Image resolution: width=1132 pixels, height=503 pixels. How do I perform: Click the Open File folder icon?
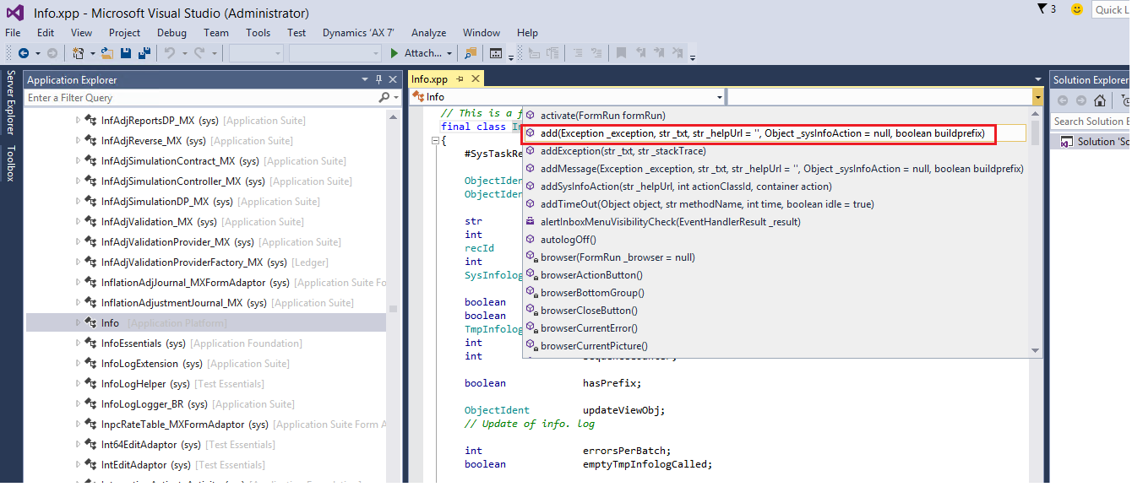(107, 53)
